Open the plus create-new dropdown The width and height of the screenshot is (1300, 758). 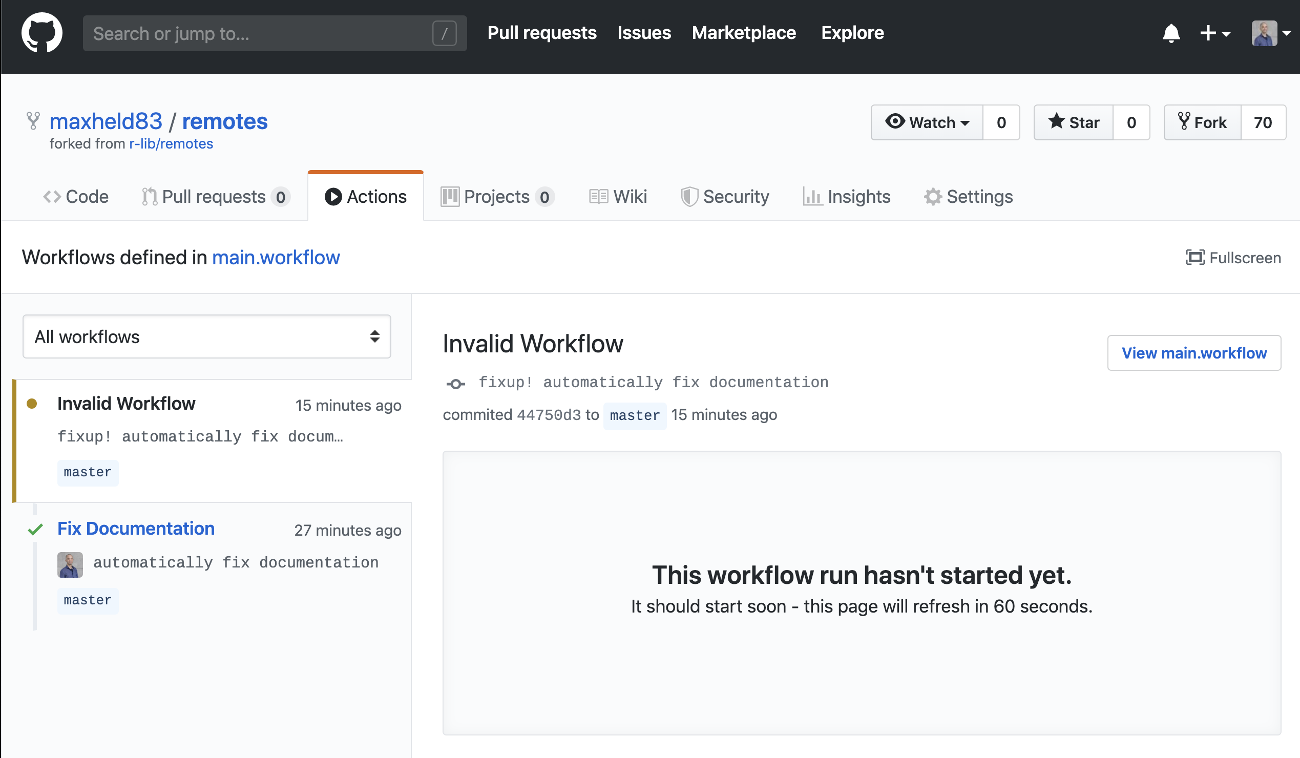tap(1215, 33)
